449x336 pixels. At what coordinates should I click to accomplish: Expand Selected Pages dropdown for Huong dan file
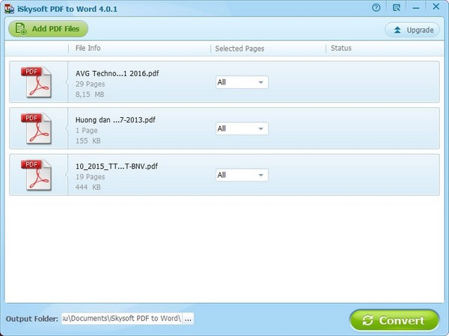tap(241, 128)
